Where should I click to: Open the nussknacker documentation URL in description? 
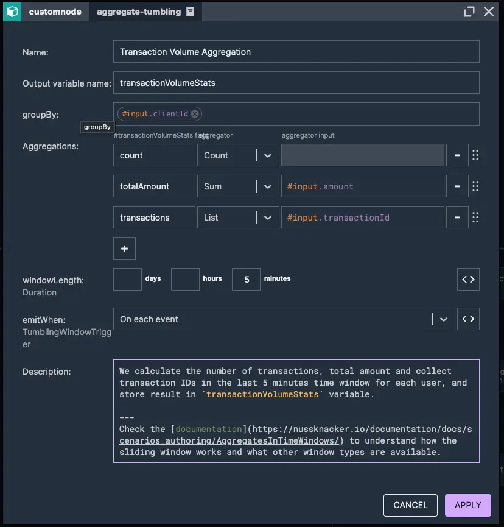295,435
